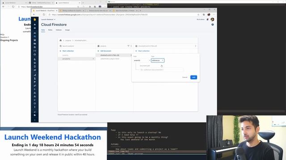This screenshot has height=160, width=286.
Task: Open the Firestore database icon in sidebar
Action: pyautogui.click(x=35, y=36)
